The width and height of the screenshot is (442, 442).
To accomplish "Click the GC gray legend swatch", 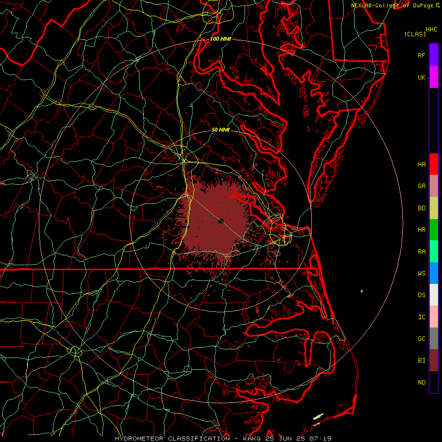I will pyautogui.click(x=434, y=338).
